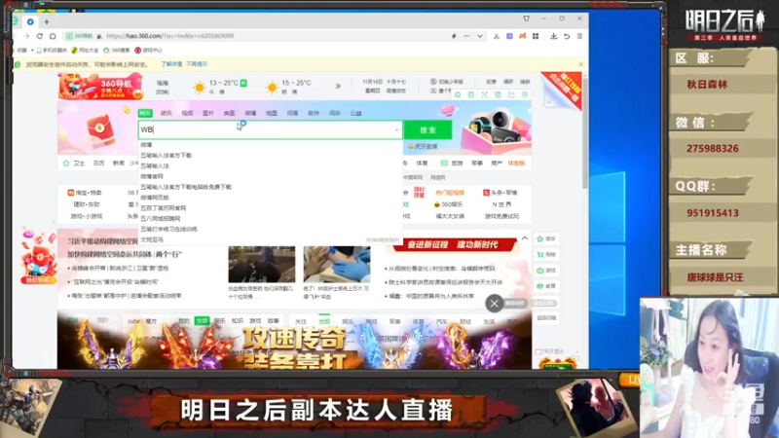Open the 购物 cart sidebar icon
This screenshot has height=438, width=779.
click(x=546, y=255)
